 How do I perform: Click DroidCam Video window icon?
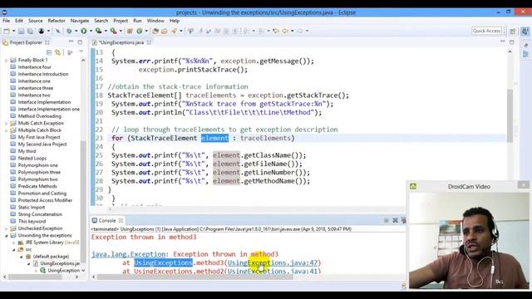(413, 186)
